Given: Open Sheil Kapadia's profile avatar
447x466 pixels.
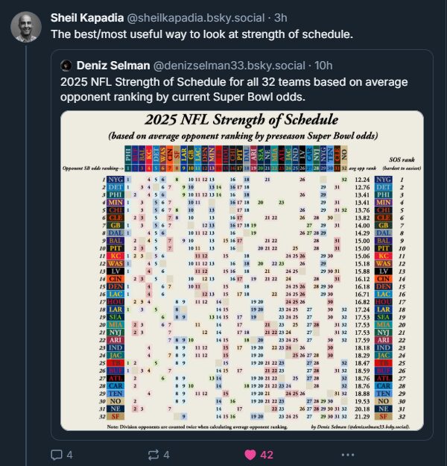Looking at the screenshot, I should coord(26,27).
